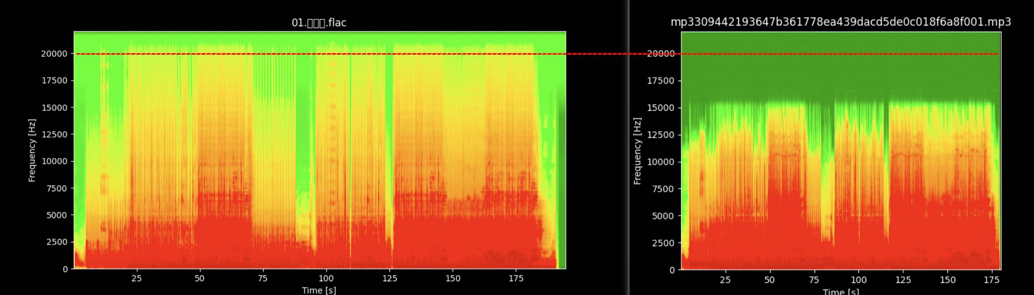Click the Time [s] label under flac plot

(x=319, y=290)
